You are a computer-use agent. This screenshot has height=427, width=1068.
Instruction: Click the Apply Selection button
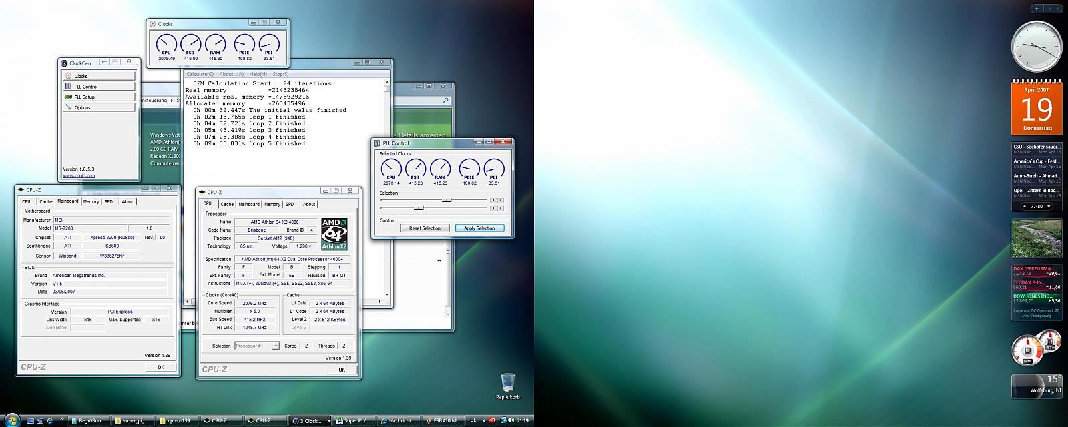click(479, 228)
